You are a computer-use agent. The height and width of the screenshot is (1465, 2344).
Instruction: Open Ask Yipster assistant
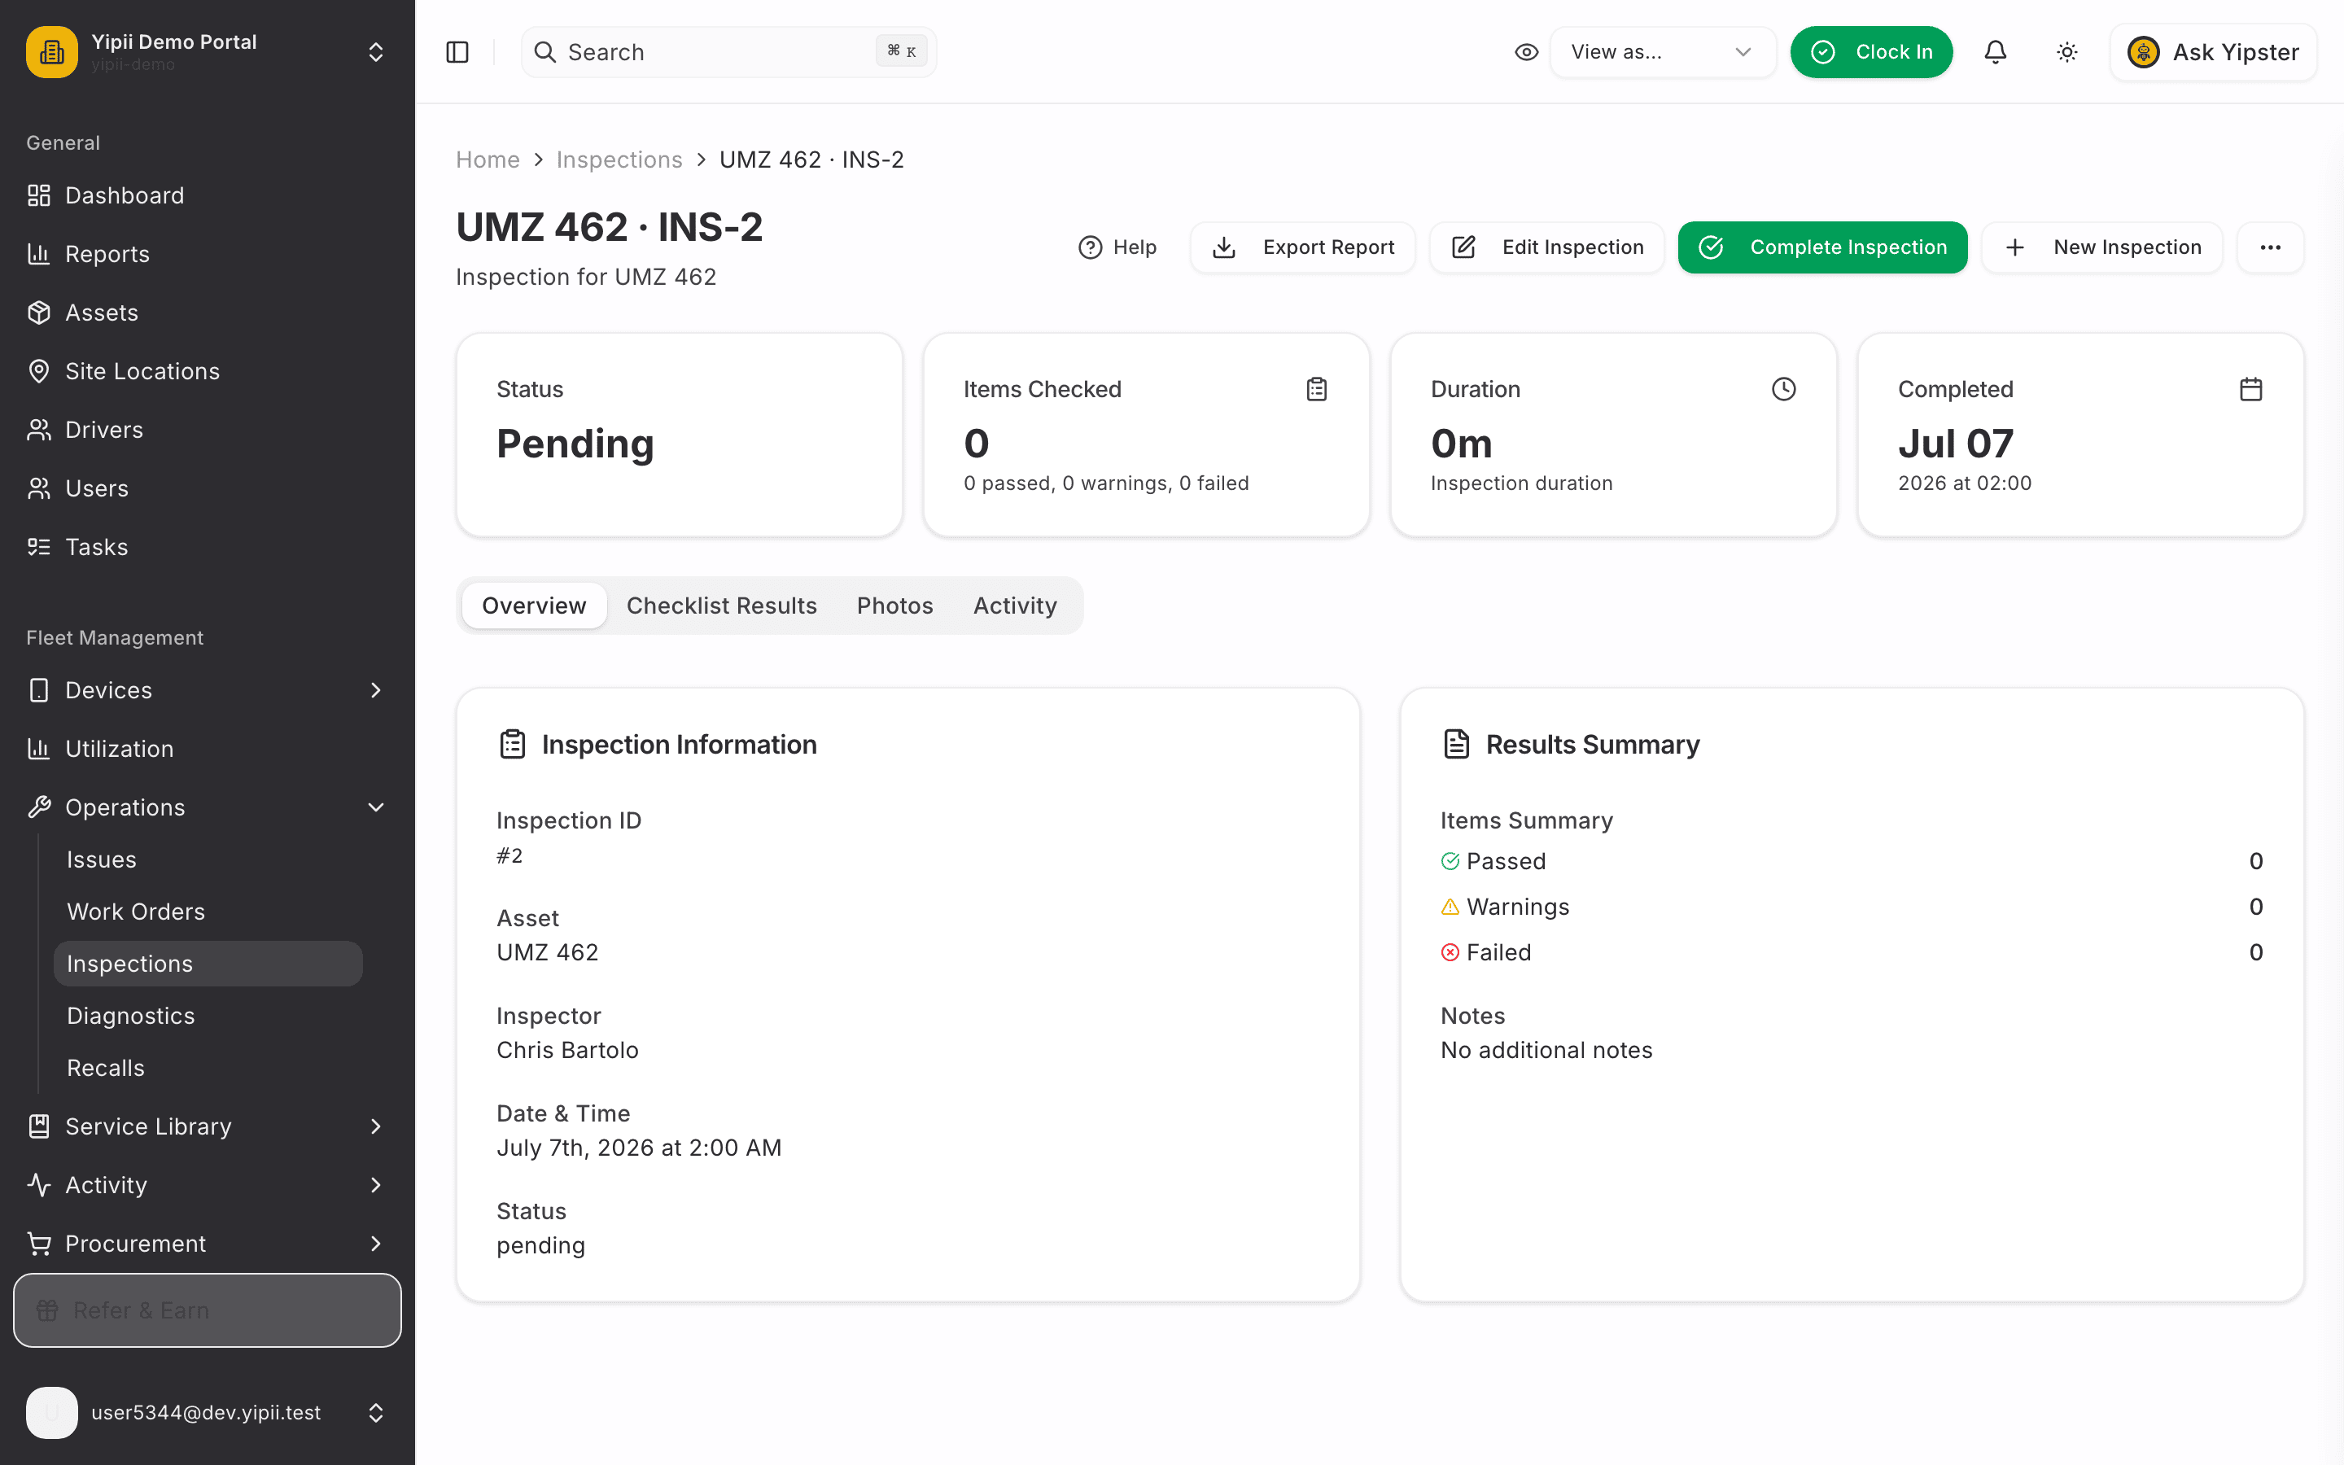tap(2213, 52)
